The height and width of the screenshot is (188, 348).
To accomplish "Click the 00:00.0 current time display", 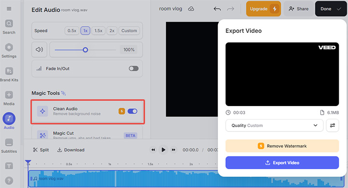I will [x=190, y=150].
